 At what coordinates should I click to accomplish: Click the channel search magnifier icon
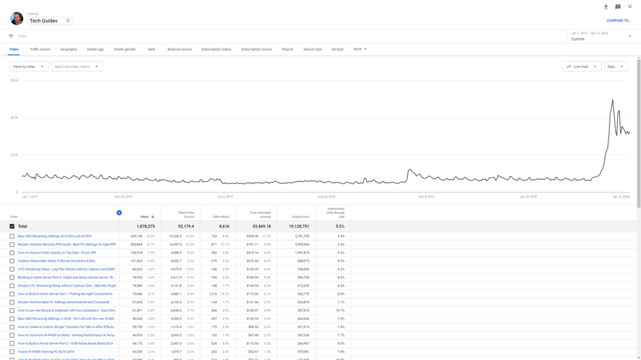click(x=68, y=21)
